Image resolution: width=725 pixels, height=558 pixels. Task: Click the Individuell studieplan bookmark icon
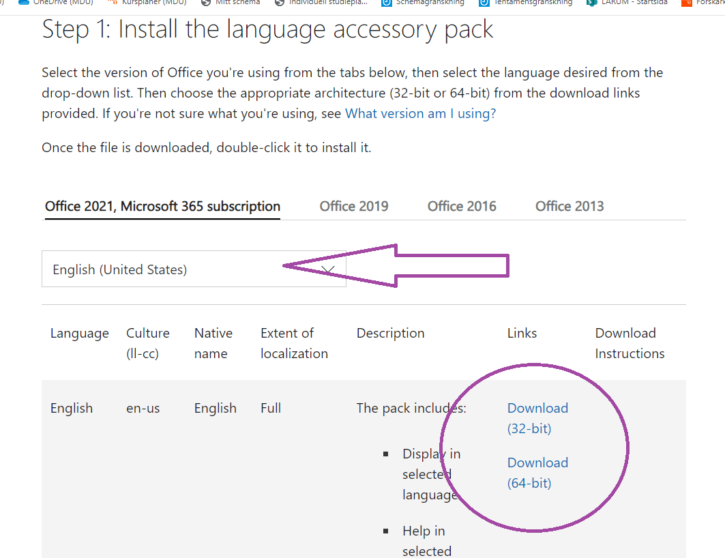(x=279, y=3)
